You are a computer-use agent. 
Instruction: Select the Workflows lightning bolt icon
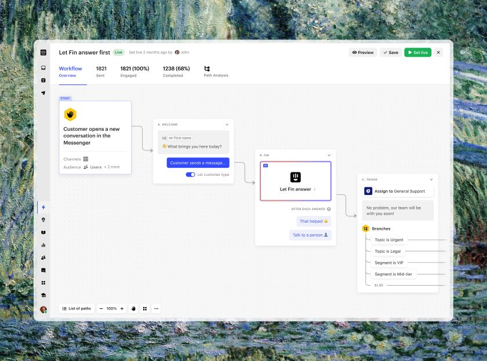click(x=43, y=207)
